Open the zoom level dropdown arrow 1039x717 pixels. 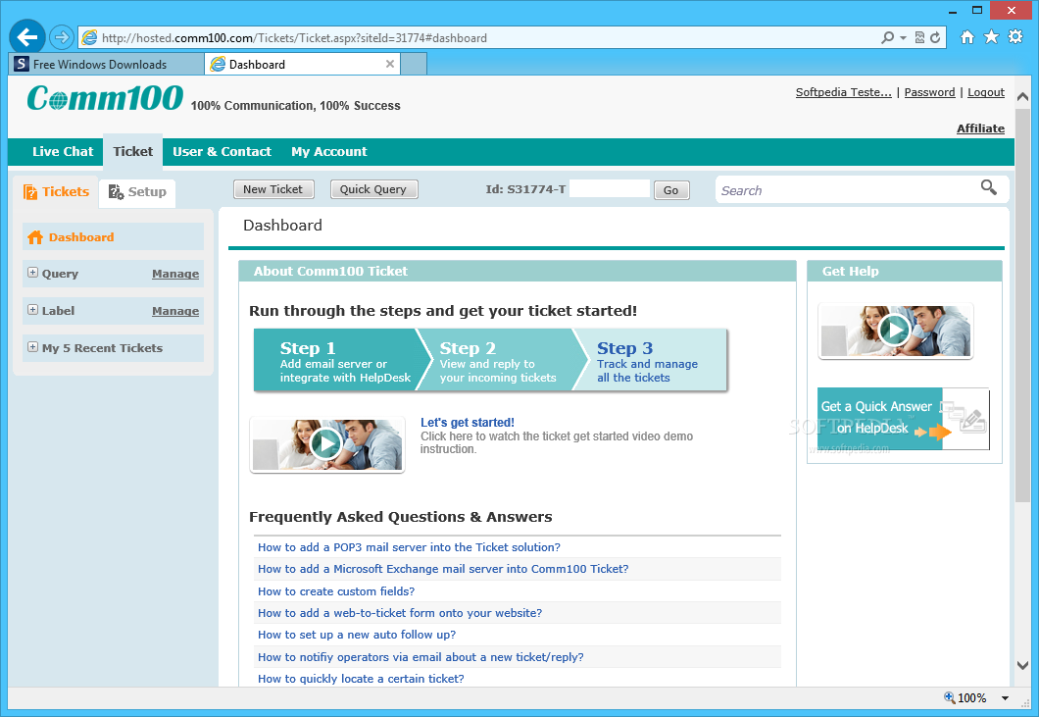(1006, 697)
